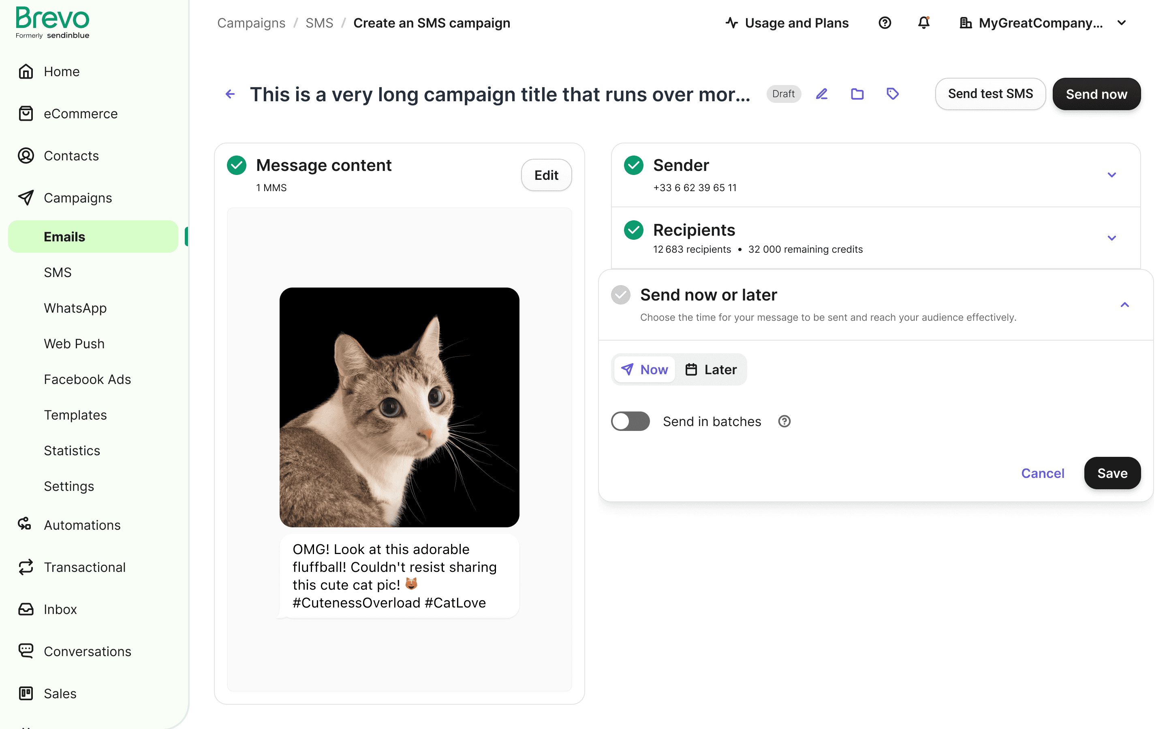
Task: Open Automations from the sidebar
Action: tap(82, 524)
